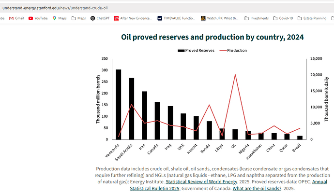Click the chart title heading
This screenshot has width=334, height=193.
(x=213, y=37)
